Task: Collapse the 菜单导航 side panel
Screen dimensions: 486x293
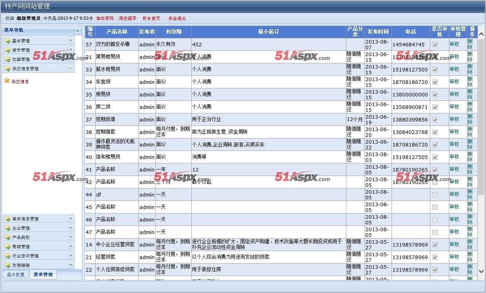Action: click(x=78, y=30)
